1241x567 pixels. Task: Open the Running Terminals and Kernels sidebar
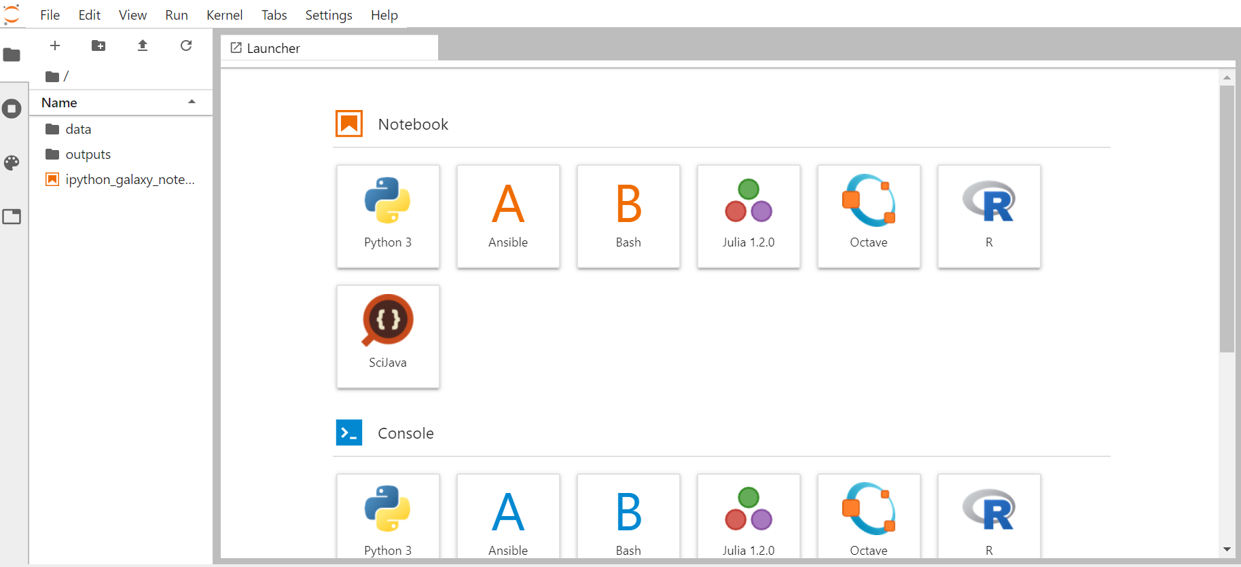pyautogui.click(x=12, y=109)
